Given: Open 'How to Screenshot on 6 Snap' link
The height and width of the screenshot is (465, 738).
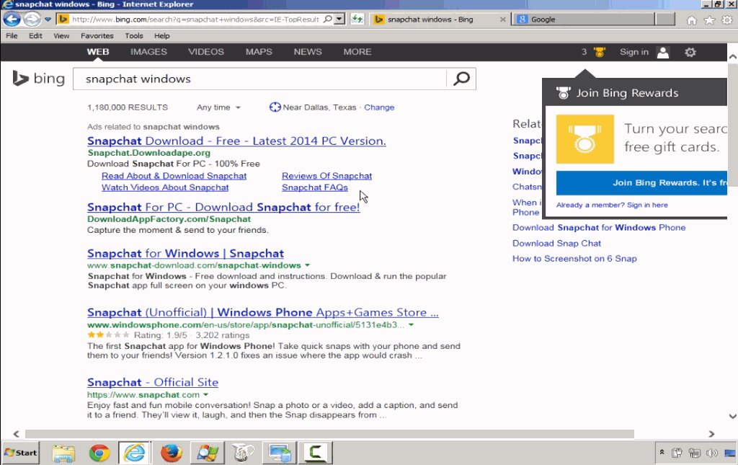Looking at the screenshot, I should click(x=574, y=258).
